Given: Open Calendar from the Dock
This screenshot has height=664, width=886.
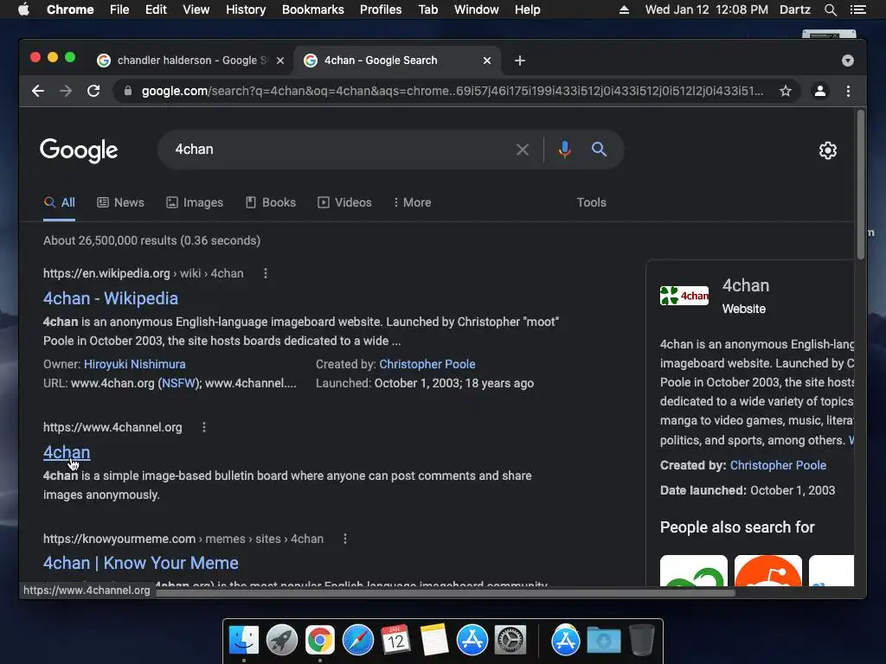Looking at the screenshot, I should click(395, 641).
